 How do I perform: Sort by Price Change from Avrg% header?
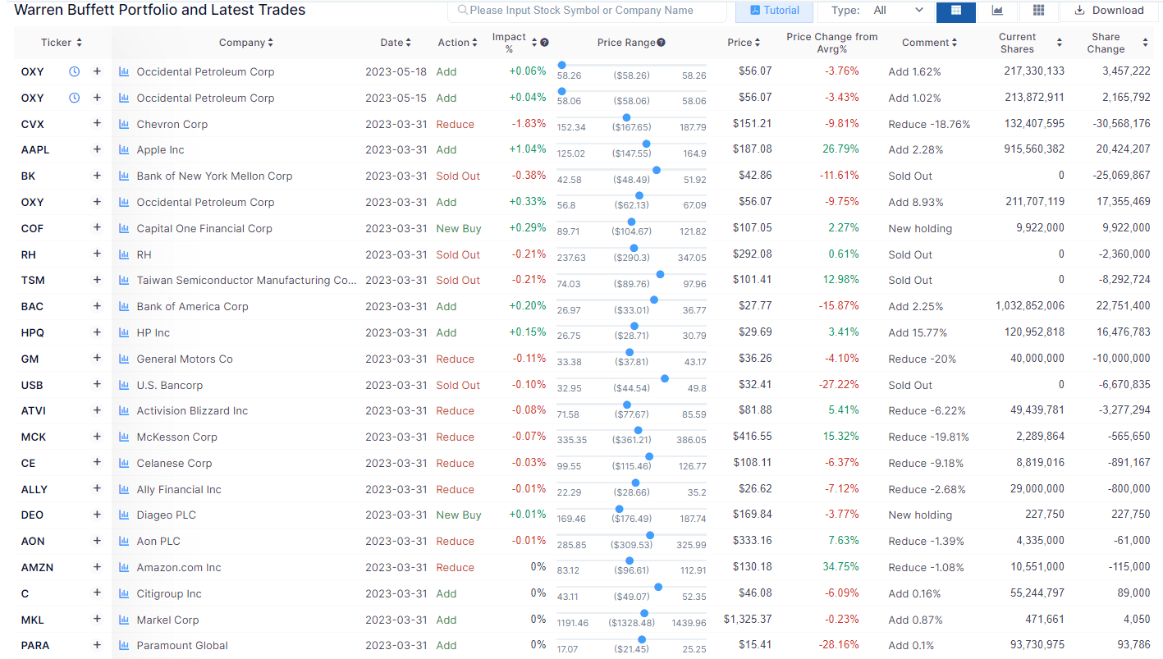831,43
